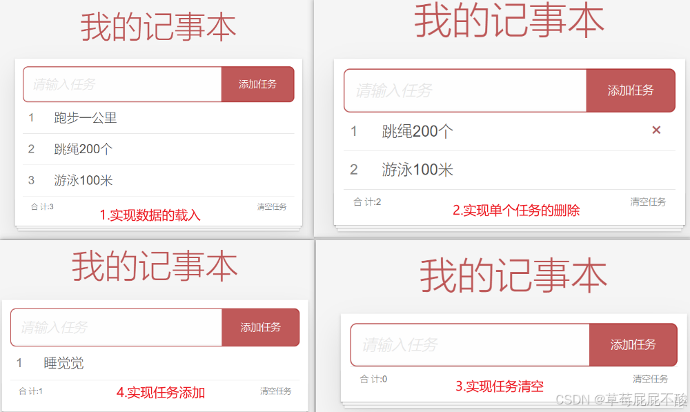Click the 合计:1 count label

(x=31, y=391)
